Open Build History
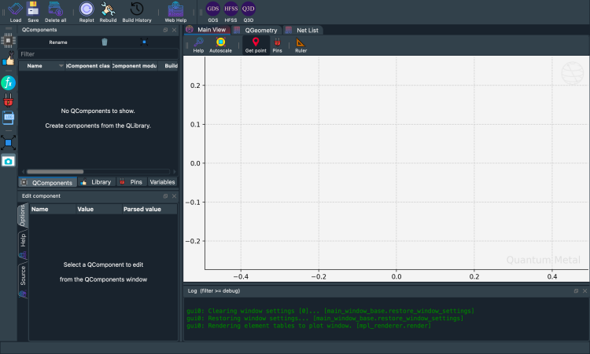Viewport: 590px width, 354px height. point(137,12)
